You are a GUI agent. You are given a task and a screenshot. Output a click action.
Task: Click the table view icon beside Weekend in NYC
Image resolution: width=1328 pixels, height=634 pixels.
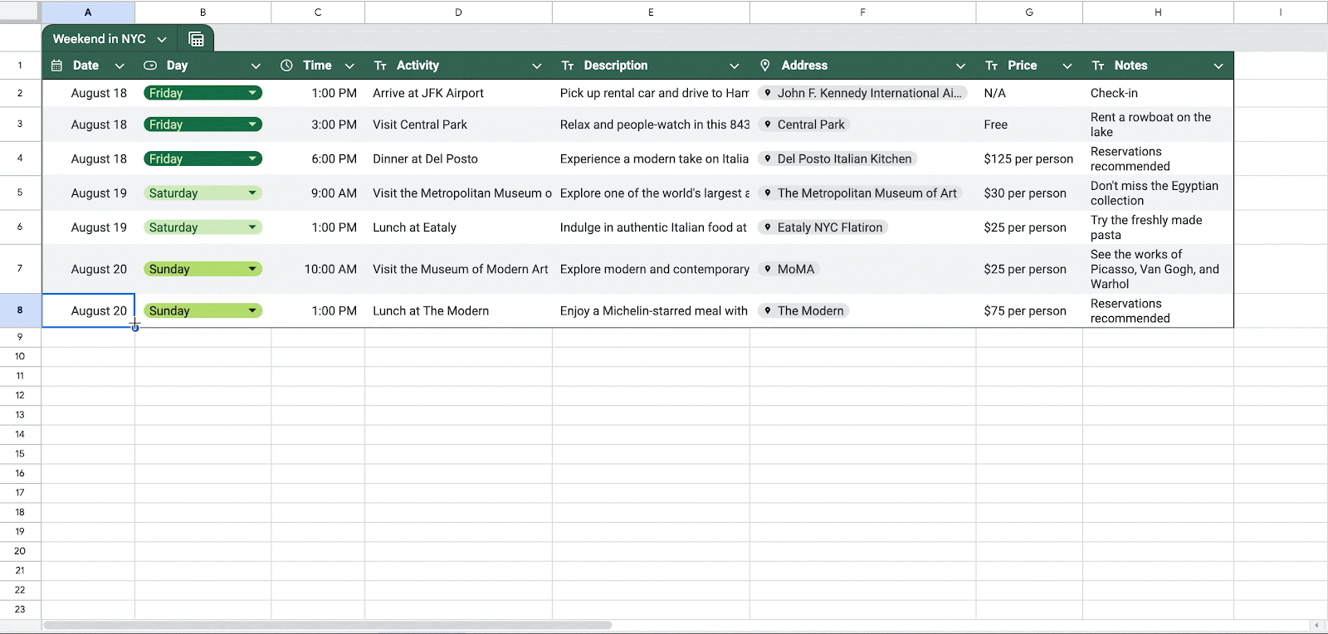coord(196,39)
